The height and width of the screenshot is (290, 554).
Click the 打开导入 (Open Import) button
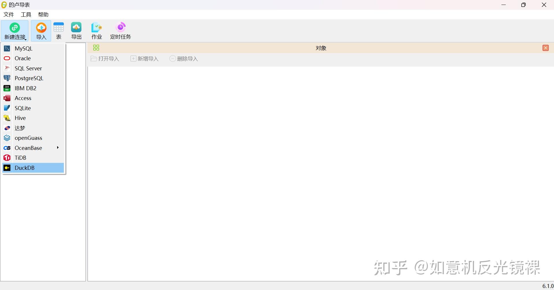(105, 59)
